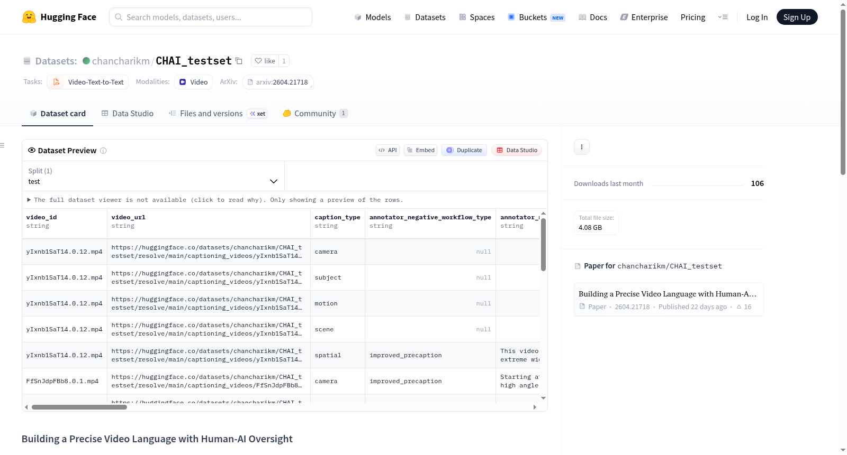Click the Dataset Preview info icon
Screen dimensions: 847x455
(103, 151)
